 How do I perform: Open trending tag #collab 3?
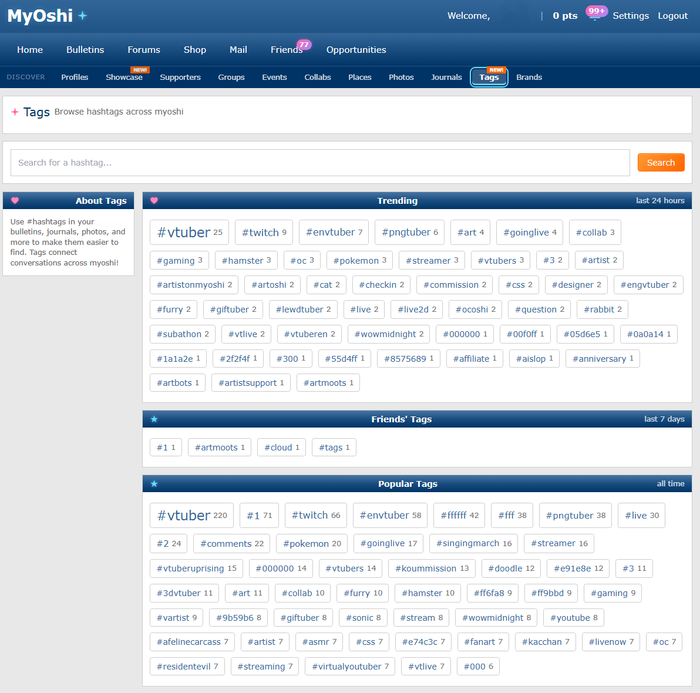pos(595,232)
